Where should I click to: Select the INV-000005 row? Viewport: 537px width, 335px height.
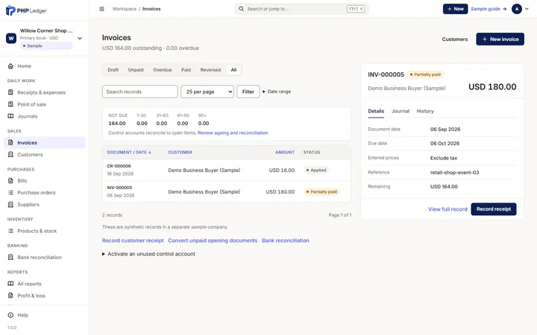coord(227,191)
